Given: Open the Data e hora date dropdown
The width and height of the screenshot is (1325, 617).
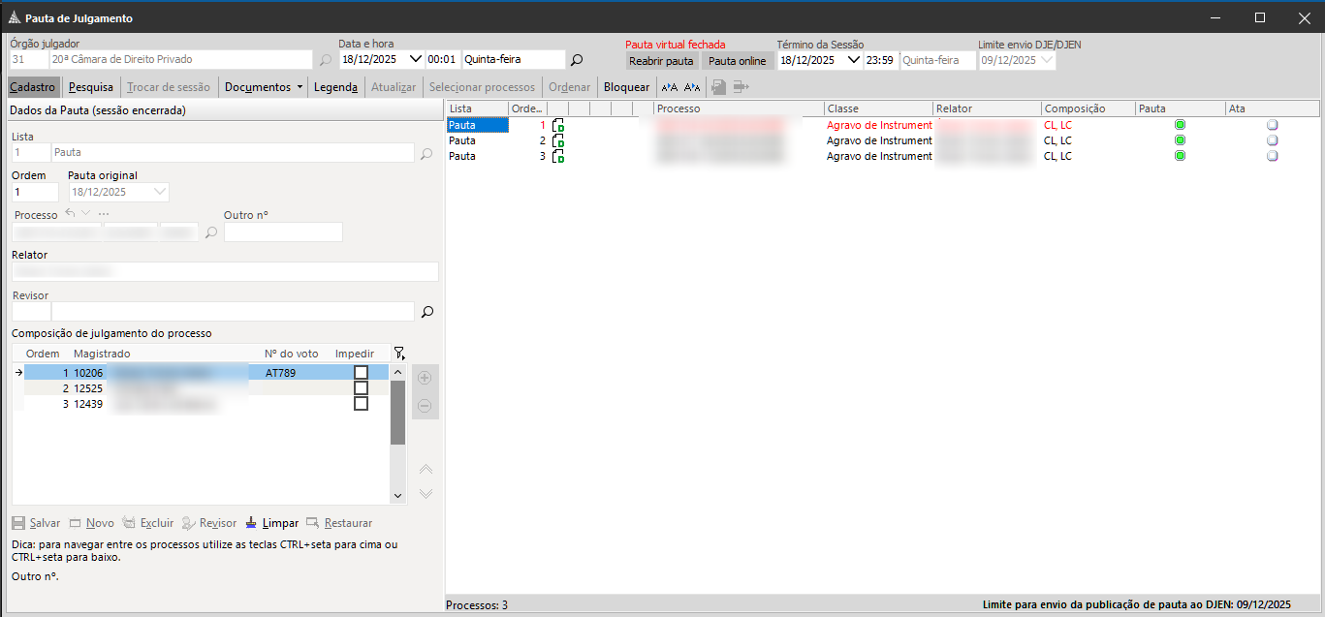Looking at the screenshot, I should point(416,60).
